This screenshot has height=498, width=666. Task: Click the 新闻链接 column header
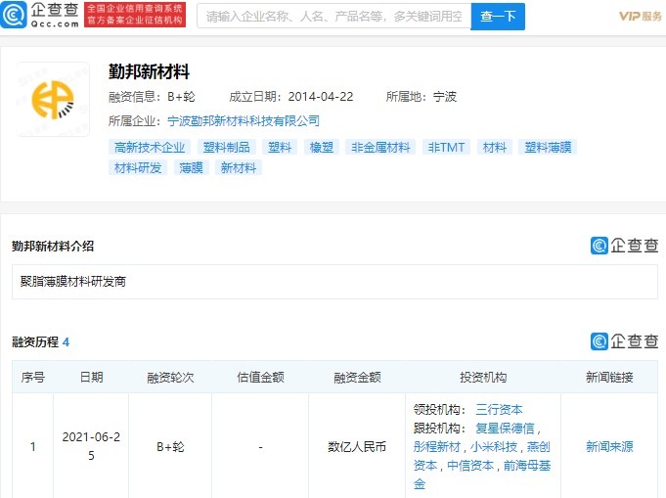coord(609,377)
